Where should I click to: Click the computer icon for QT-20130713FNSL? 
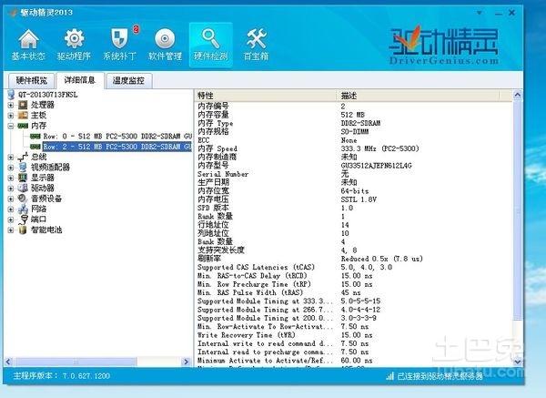pyautogui.click(x=12, y=95)
